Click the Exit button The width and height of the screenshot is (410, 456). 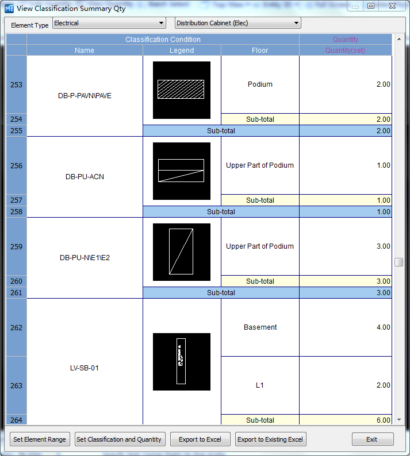click(x=372, y=439)
